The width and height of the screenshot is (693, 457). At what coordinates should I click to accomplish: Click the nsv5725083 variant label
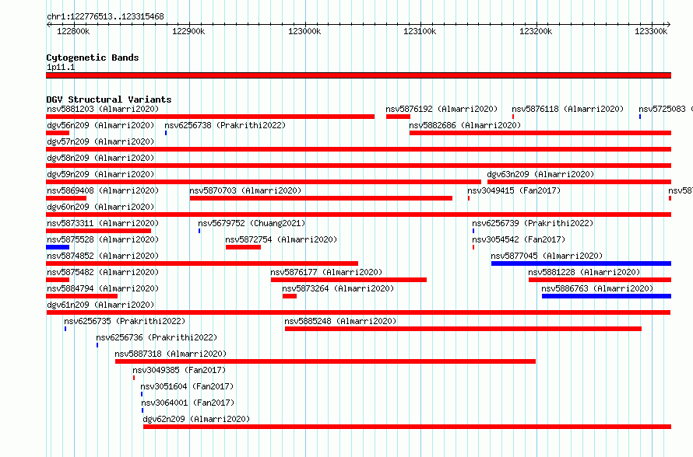coord(666,109)
